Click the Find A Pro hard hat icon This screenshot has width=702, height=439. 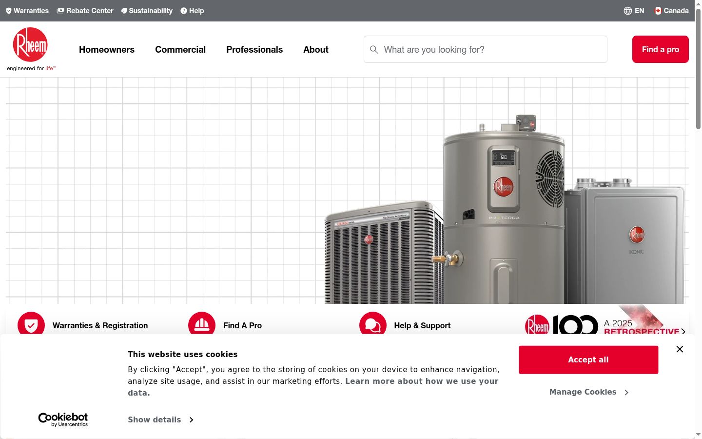click(202, 325)
